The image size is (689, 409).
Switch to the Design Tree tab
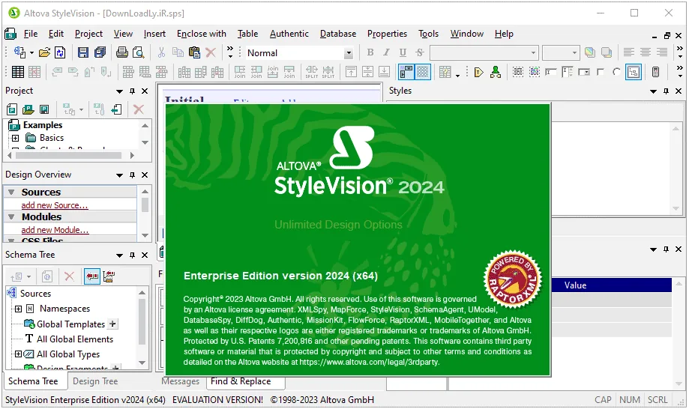click(x=95, y=381)
